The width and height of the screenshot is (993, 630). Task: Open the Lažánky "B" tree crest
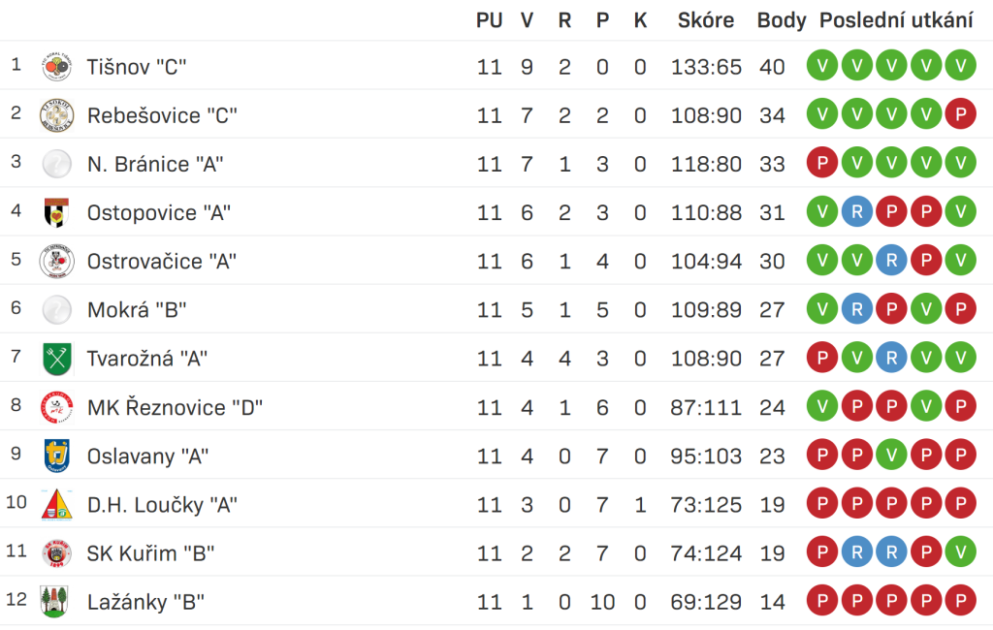54,602
